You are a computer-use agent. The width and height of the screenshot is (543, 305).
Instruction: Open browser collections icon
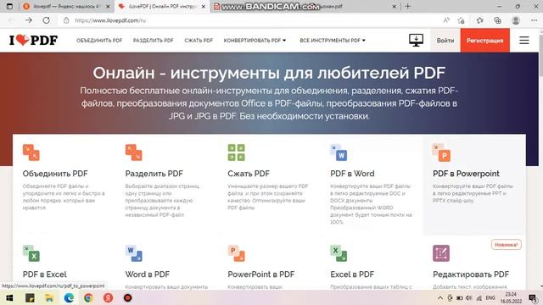tap(498, 20)
